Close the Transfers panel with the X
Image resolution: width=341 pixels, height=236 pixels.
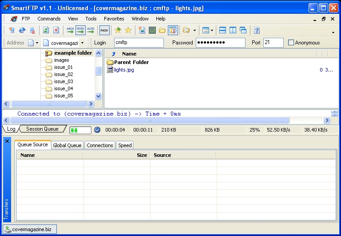(x=7, y=141)
